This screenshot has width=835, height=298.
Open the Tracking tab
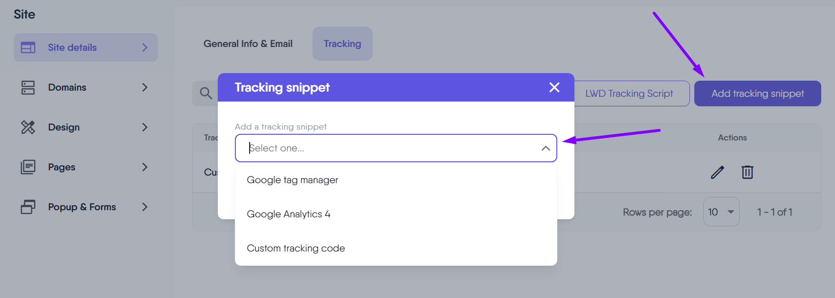[342, 44]
